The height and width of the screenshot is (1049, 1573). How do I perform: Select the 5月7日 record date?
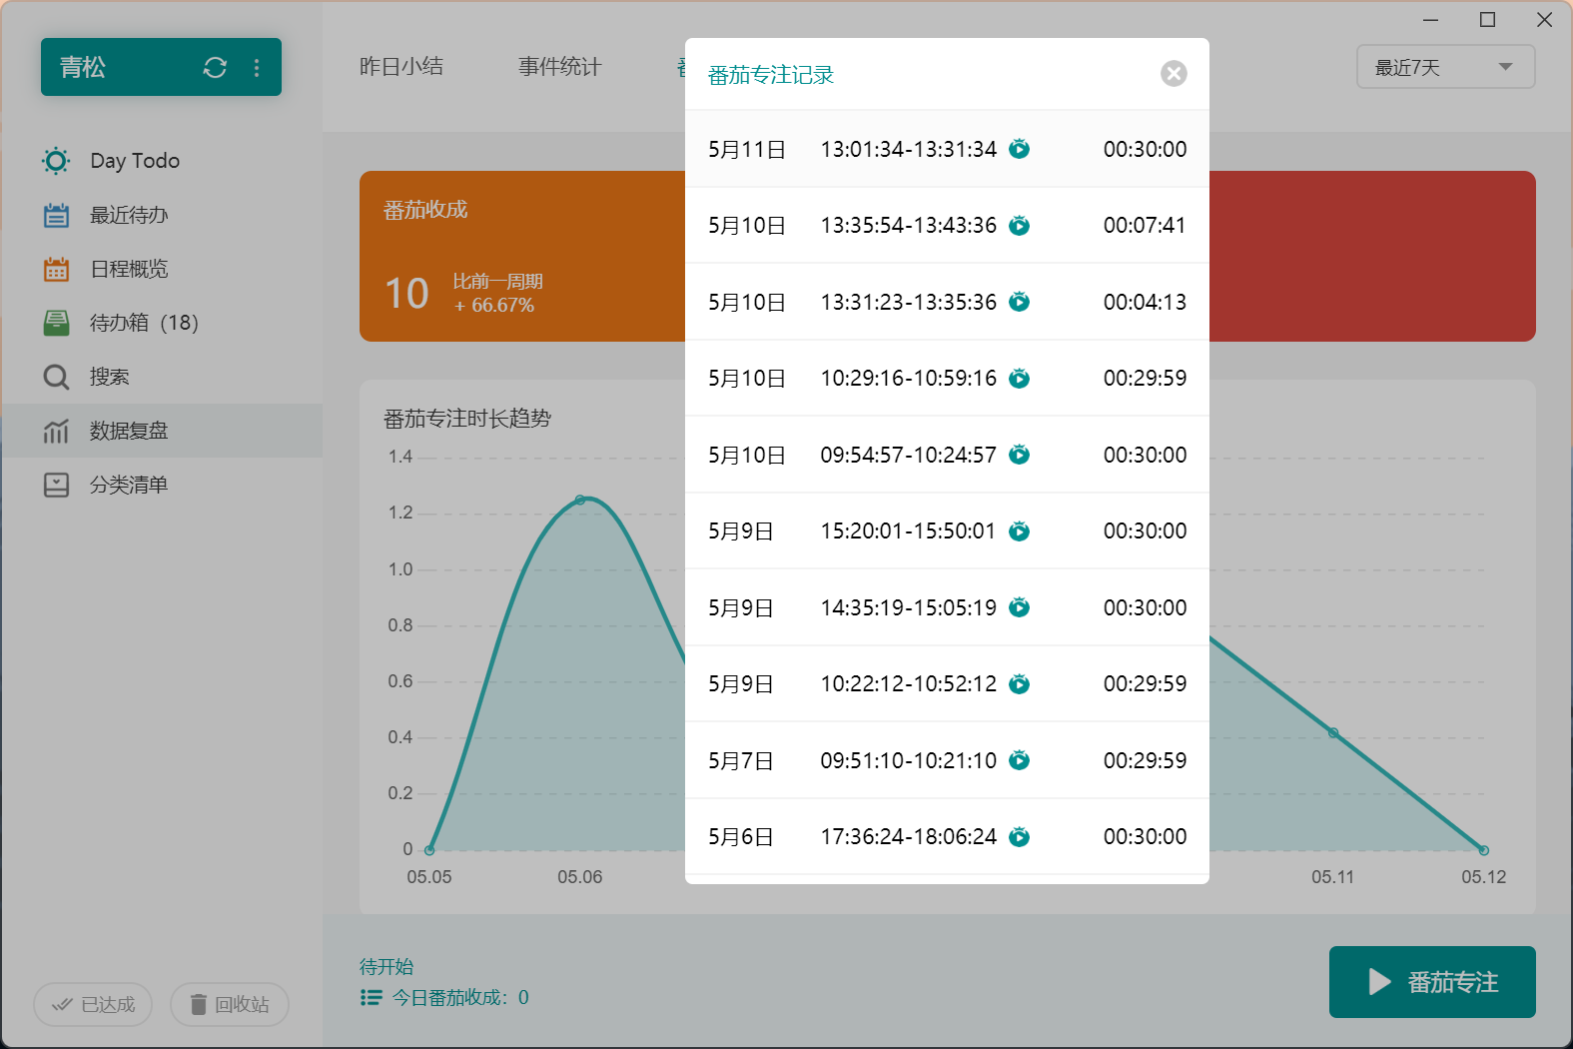741,760
